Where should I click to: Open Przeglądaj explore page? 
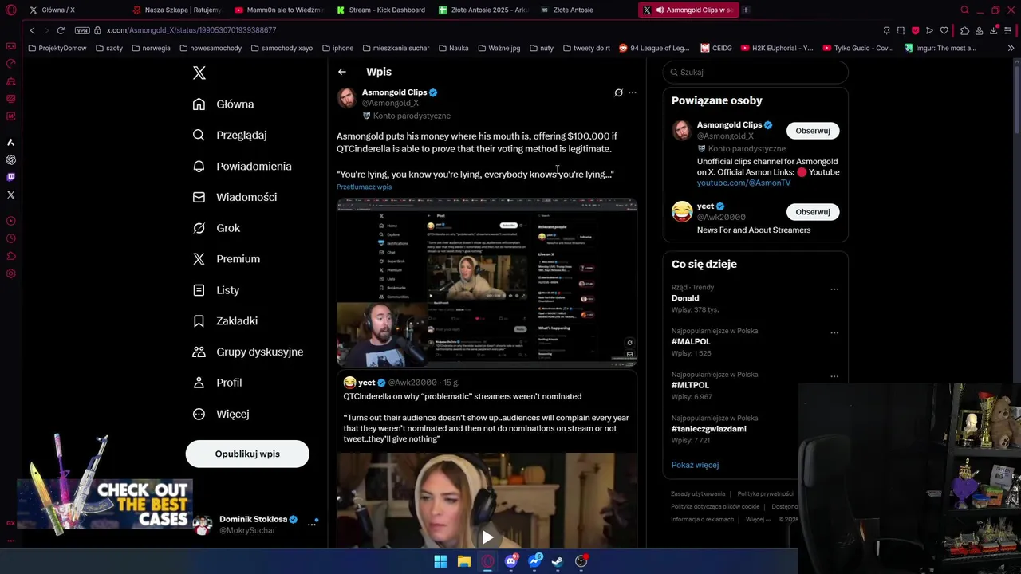(x=230, y=135)
